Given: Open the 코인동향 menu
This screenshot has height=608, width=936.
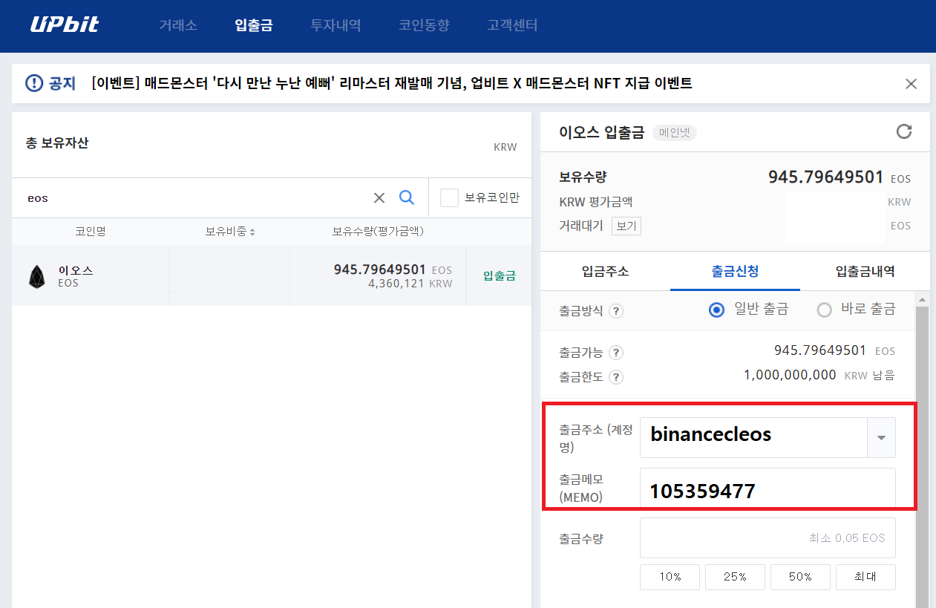Looking at the screenshot, I should tap(424, 25).
